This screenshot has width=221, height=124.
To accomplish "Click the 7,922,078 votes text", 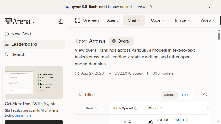I will click(x=128, y=73).
